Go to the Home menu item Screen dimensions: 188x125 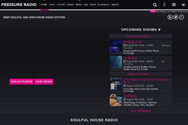coord(44,5)
